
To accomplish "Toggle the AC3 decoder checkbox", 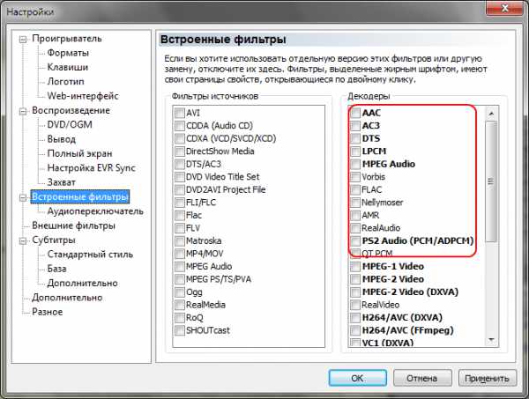I will point(355,126).
